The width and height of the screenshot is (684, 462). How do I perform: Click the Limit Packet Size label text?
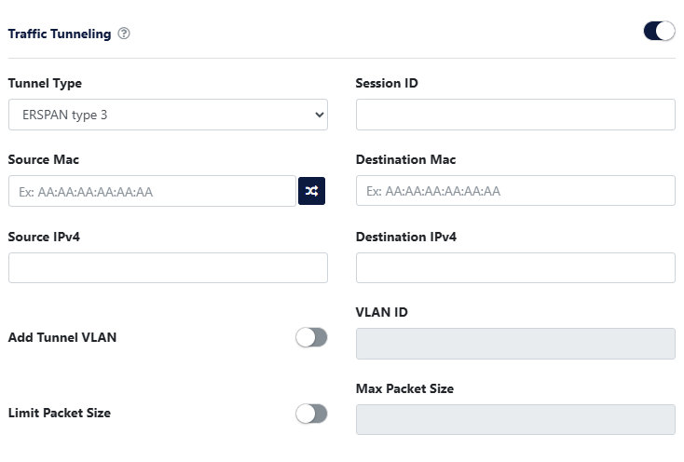click(x=60, y=413)
